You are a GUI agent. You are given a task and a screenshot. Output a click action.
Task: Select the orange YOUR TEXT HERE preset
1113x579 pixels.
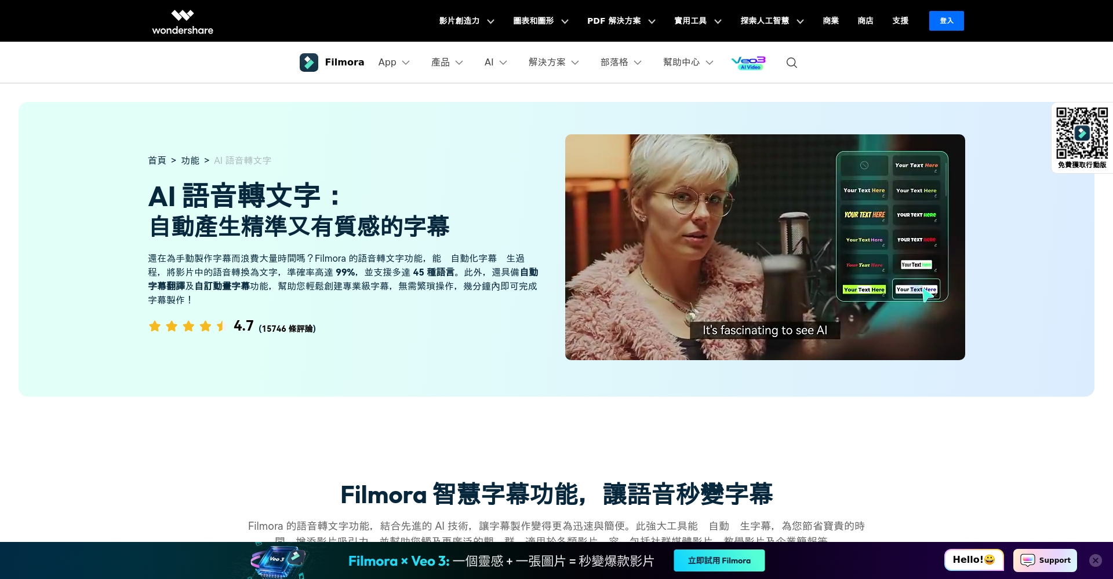coord(864,215)
